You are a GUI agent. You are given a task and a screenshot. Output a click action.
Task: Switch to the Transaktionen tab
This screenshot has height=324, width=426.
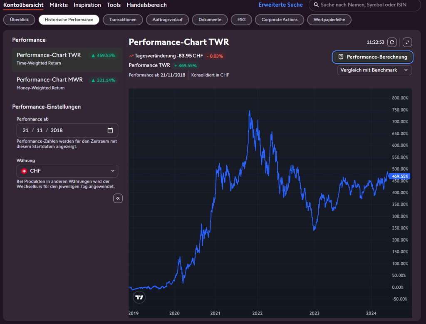(x=123, y=20)
